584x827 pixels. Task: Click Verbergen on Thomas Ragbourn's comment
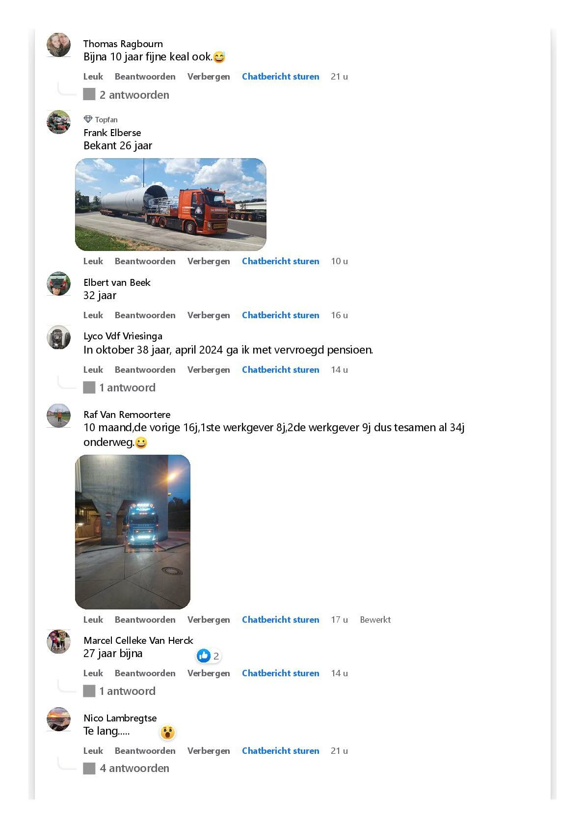pos(209,77)
